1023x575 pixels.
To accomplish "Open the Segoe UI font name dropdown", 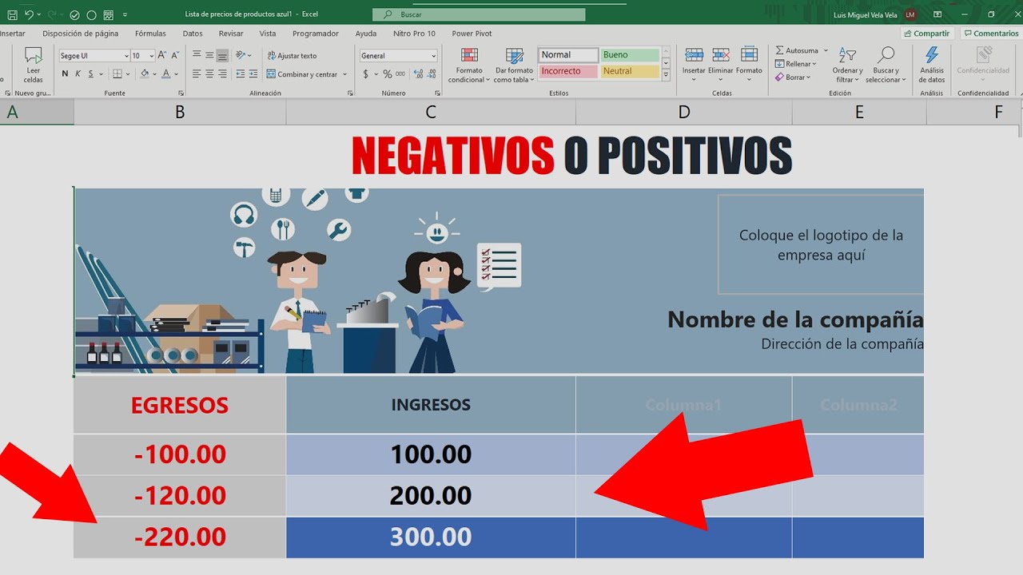I will click(x=125, y=56).
